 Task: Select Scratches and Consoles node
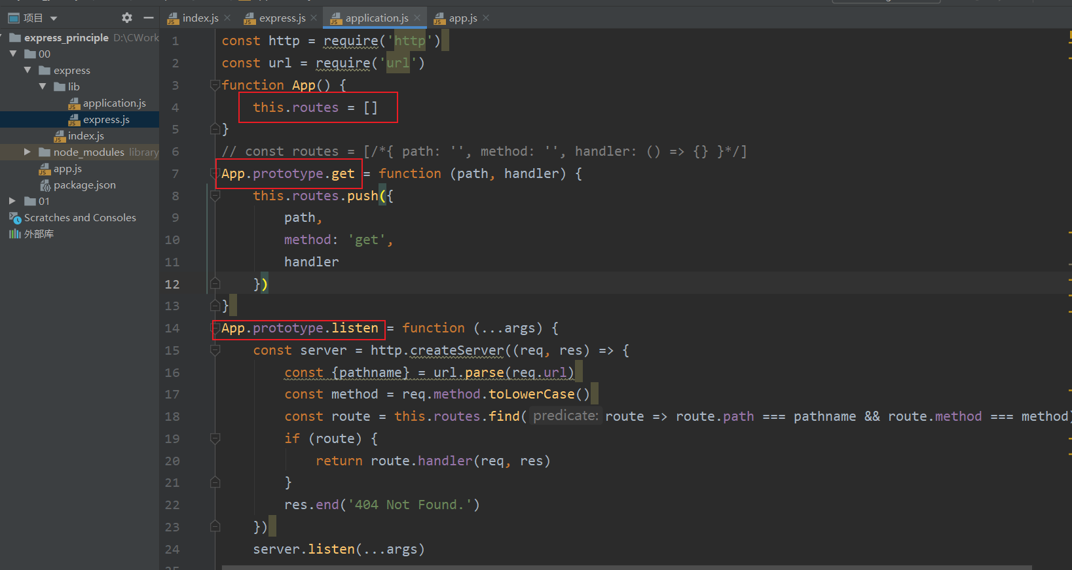click(80, 218)
